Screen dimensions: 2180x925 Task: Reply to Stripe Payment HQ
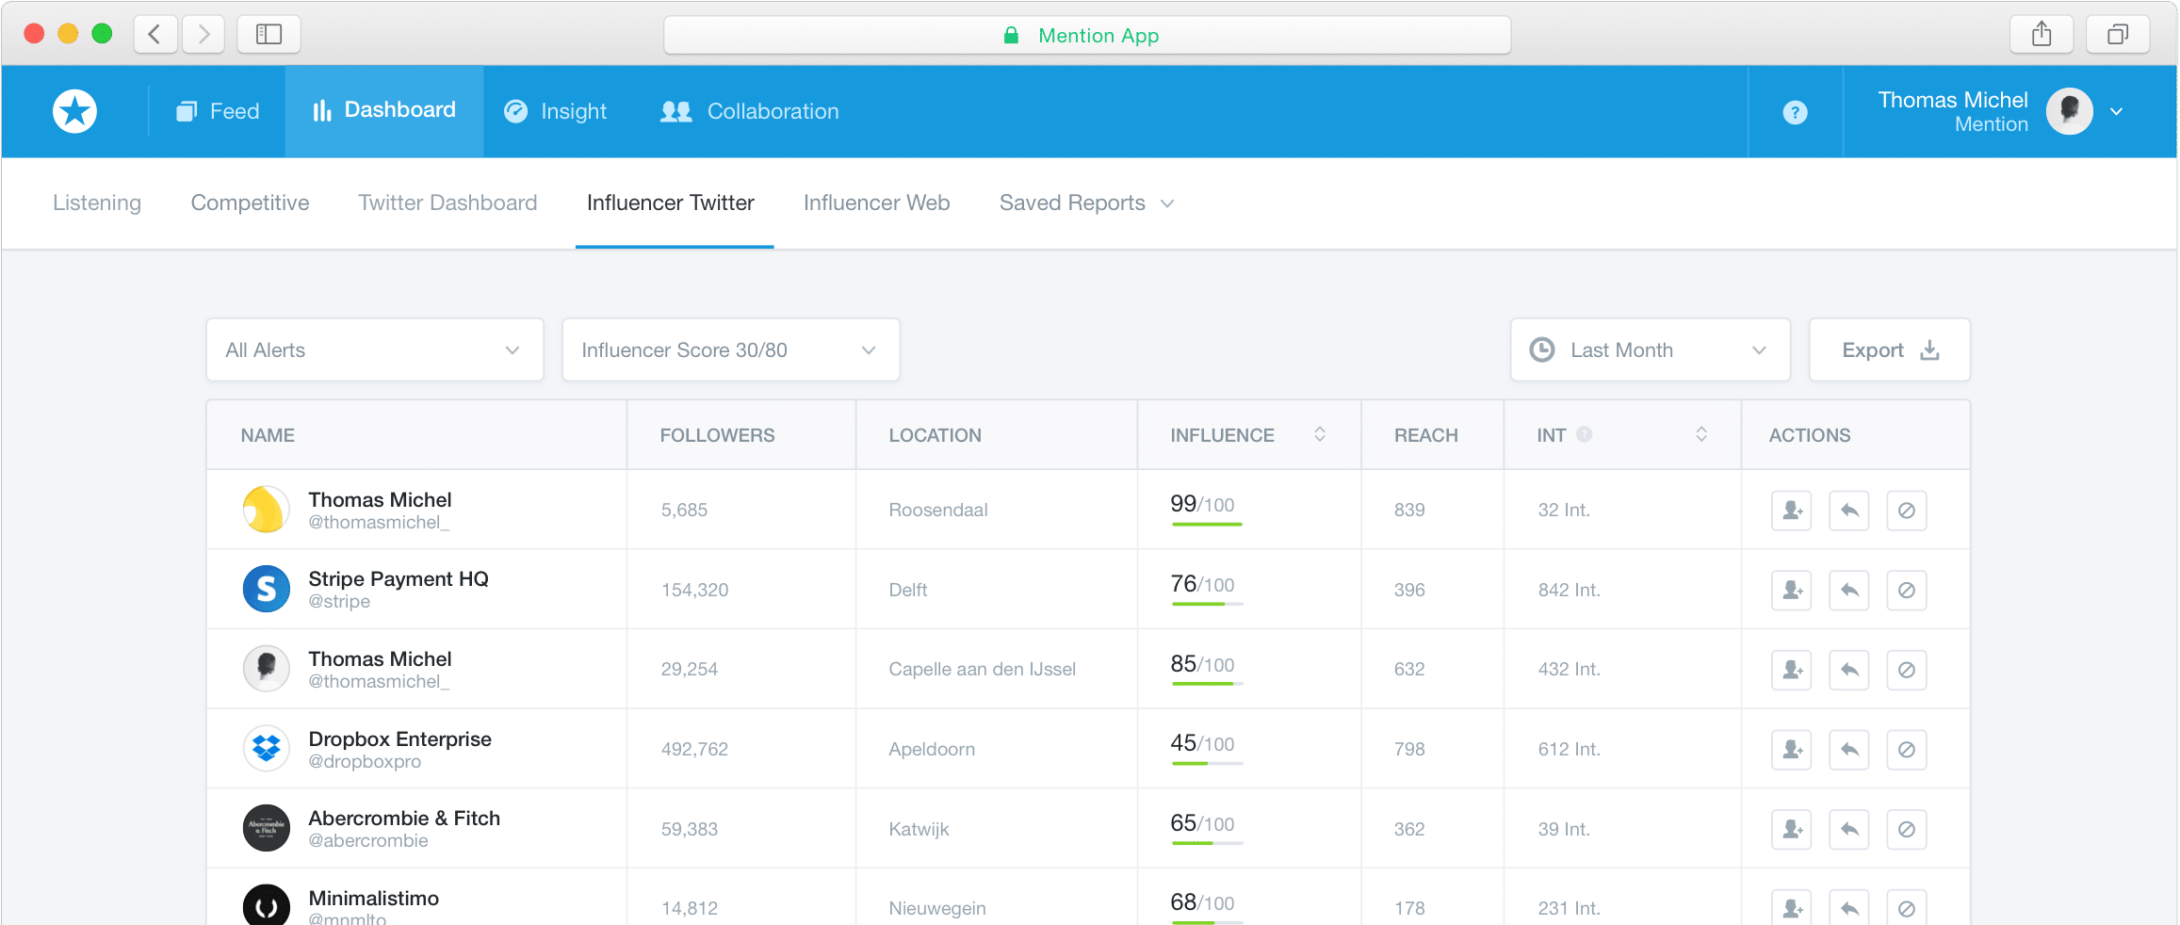tap(1849, 591)
